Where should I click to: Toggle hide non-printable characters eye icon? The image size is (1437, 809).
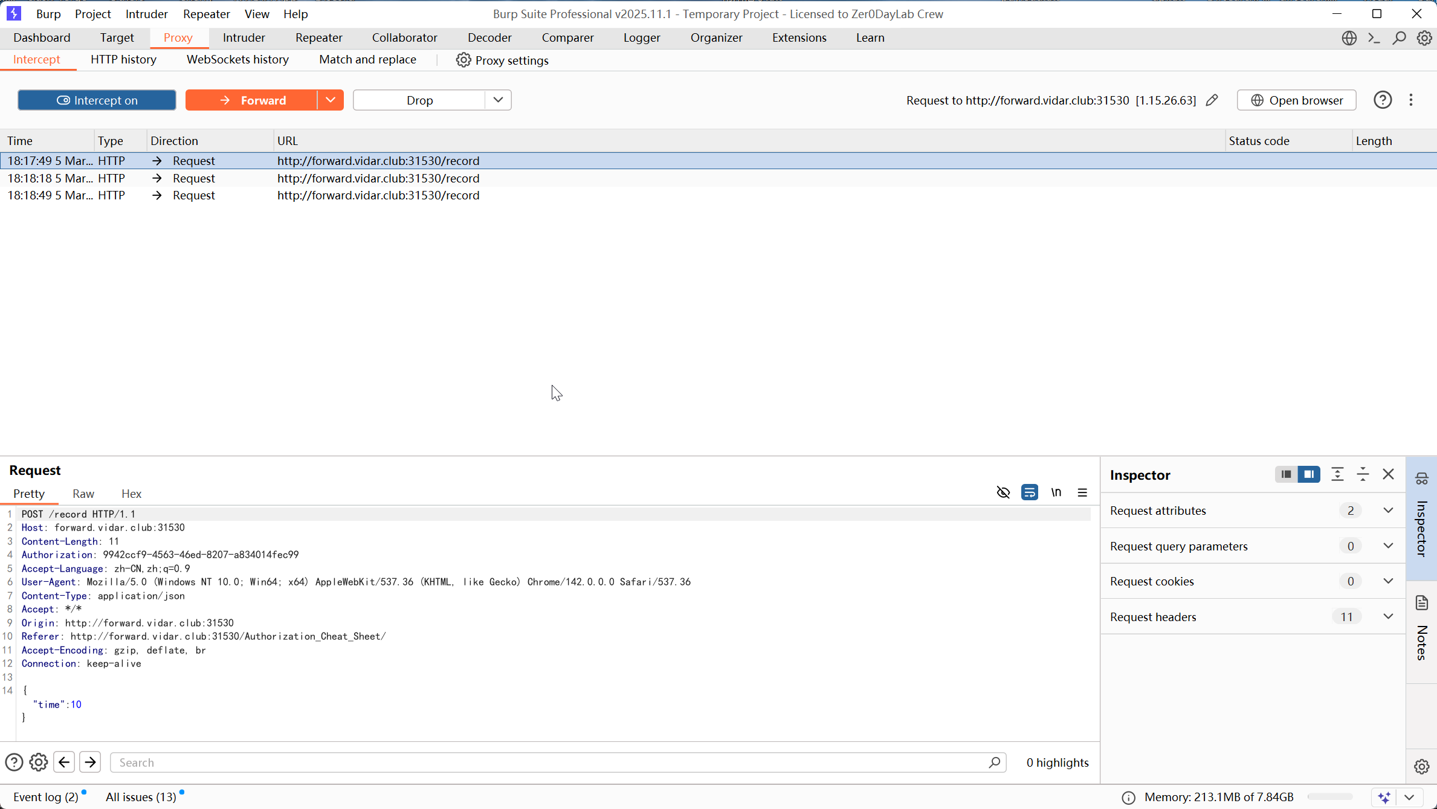click(x=1003, y=492)
